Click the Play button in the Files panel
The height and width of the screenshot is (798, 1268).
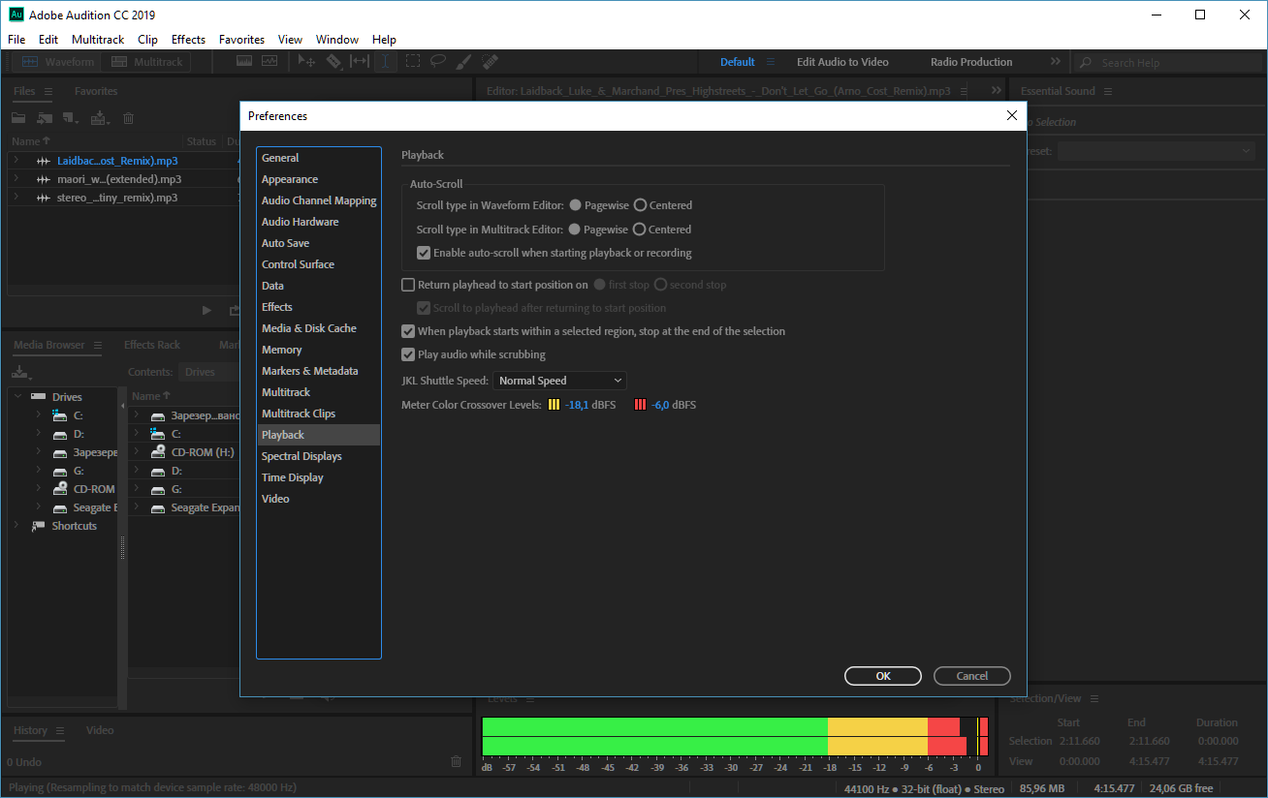(206, 310)
